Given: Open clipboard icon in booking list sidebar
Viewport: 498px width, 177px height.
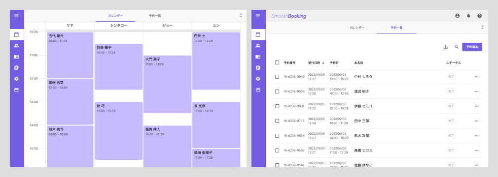Looking at the screenshot, I should (258, 68).
